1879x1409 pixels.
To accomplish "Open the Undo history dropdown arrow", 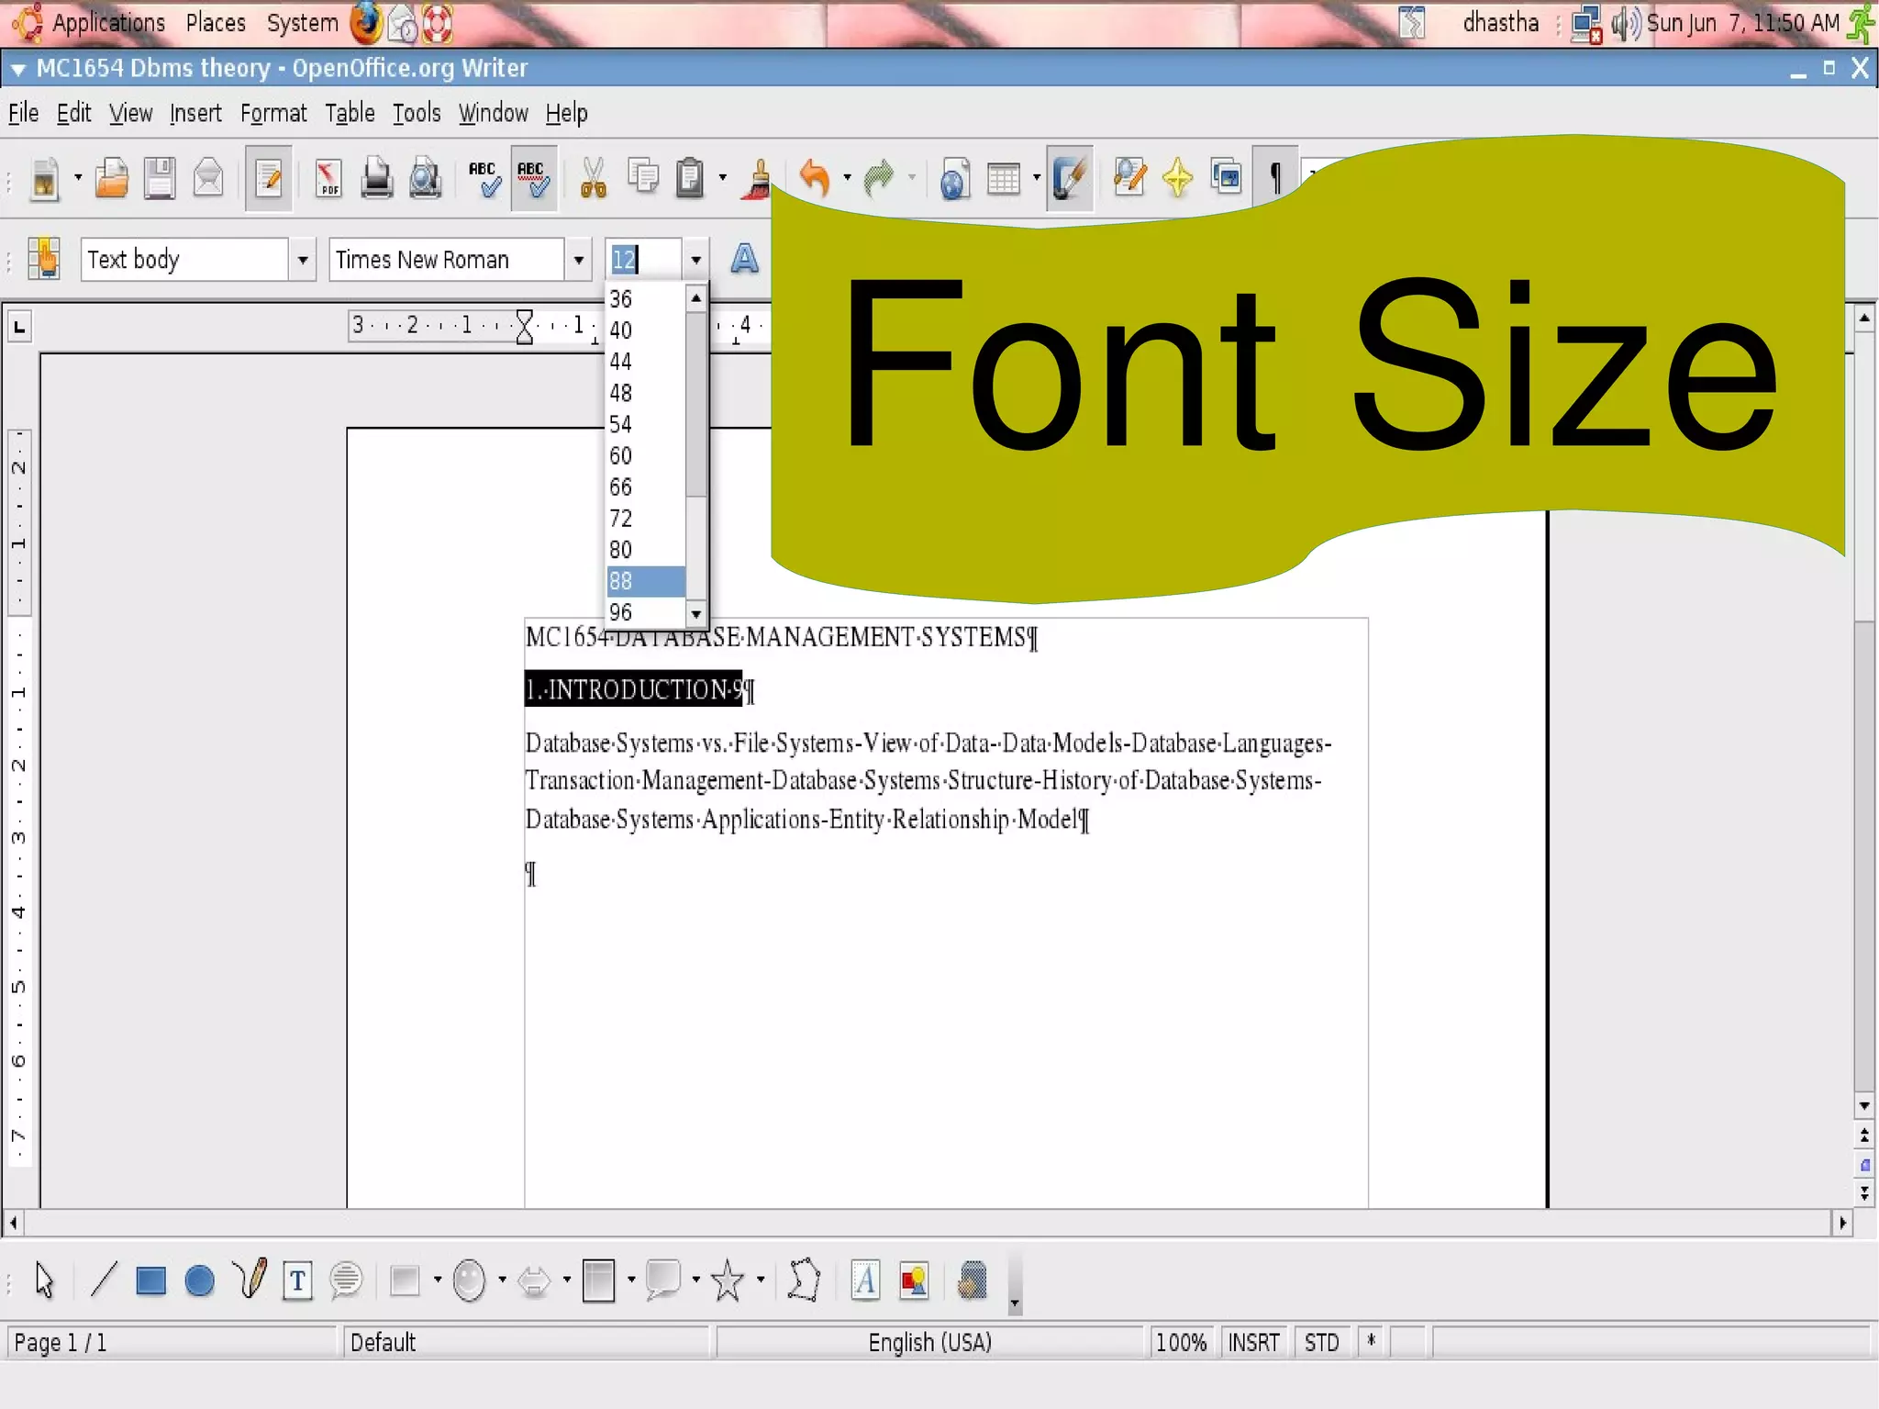I will (847, 178).
